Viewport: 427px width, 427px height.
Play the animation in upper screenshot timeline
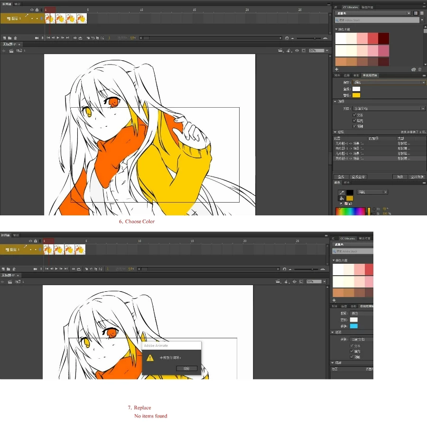[x=58, y=38]
